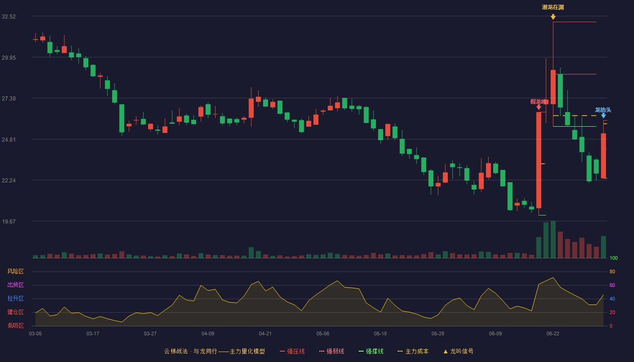This screenshot has width=634, height=362.
Task: Toggle the 强压线 legend entry
Action: [x=292, y=351]
